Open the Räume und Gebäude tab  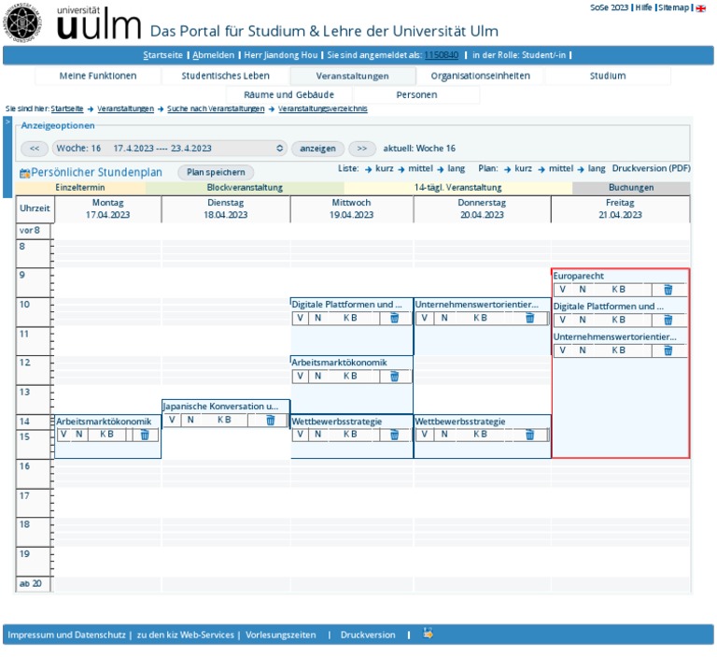(x=289, y=94)
